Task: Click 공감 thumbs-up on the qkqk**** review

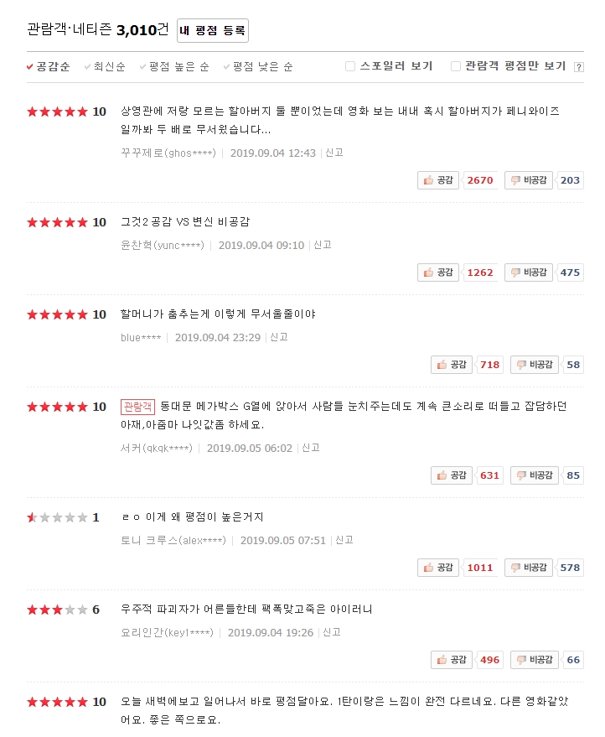Action: pyautogui.click(x=452, y=475)
